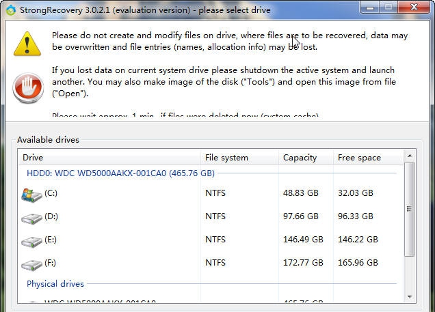Select the 146.49 GB capacity cell
Viewport: 435px width, 312px height.
coord(303,240)
